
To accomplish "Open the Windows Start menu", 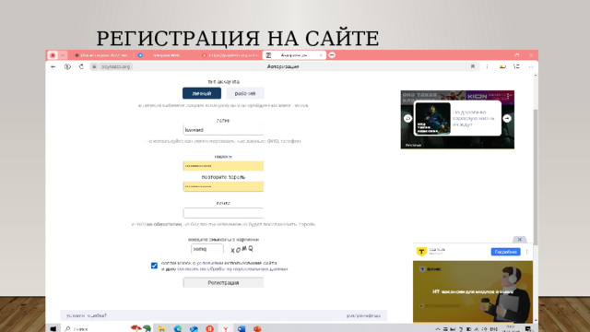I will (x=53, y=328).
